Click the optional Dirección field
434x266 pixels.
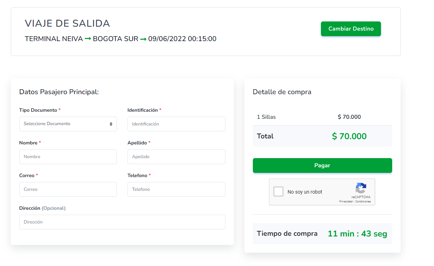tap(122, 222)
